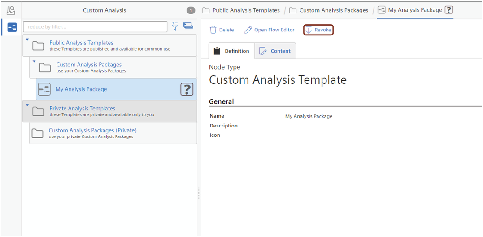Click the down arrow Revoke icon
The width and height of the screenshot is (483, 237).
(x=309, y=30)
